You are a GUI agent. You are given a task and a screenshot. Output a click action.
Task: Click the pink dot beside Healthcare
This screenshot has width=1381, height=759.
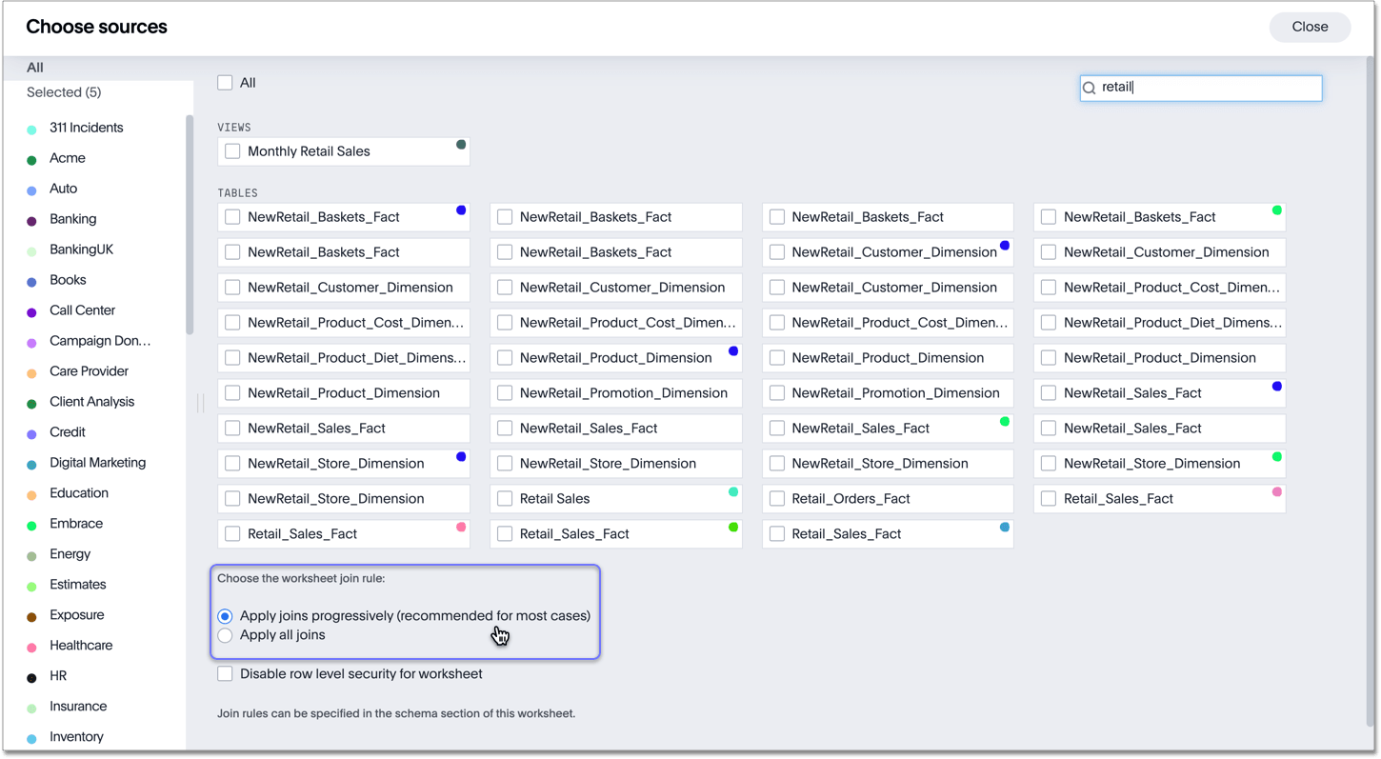click(31, 648)
